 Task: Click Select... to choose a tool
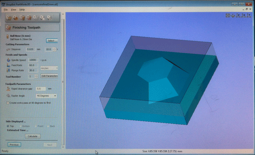[52, 41]
